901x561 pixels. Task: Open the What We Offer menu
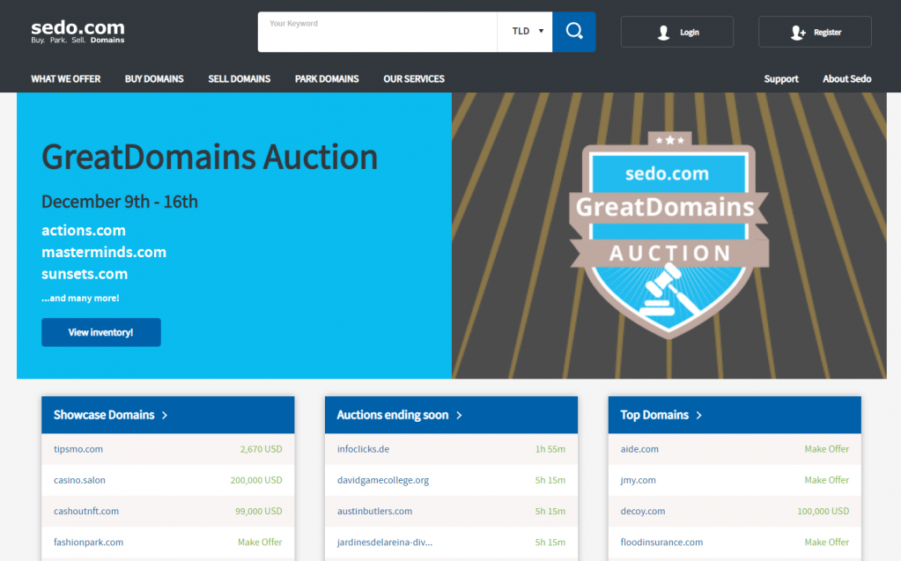(65, 78)
